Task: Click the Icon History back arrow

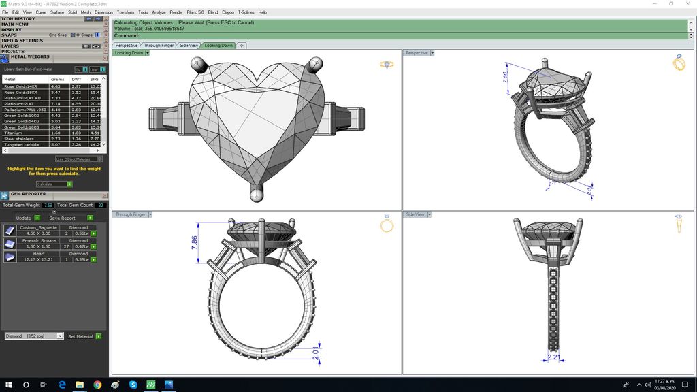Action: 88,18
